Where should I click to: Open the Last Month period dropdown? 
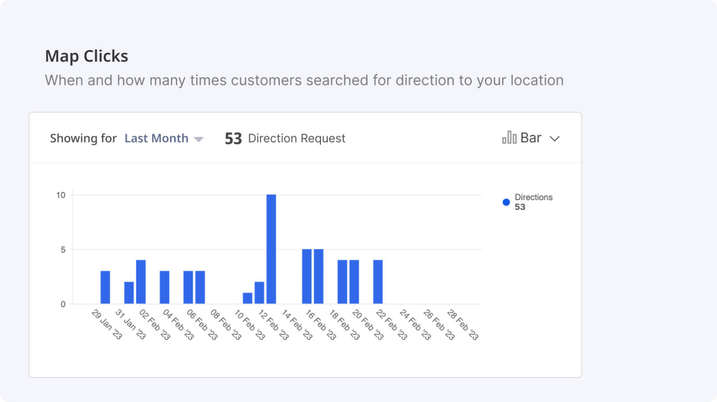(156, 138)
